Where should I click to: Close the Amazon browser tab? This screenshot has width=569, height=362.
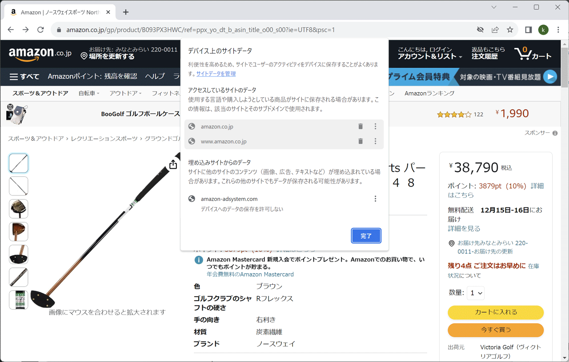108,12
